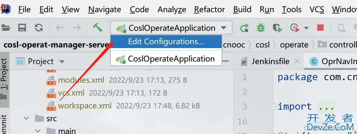Select workspace.xml in the project tree
Viewport: 357px width, 134px height.
(x=85, y=105)
